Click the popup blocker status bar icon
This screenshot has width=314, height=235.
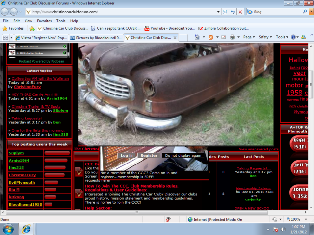(x=168, y=219)
